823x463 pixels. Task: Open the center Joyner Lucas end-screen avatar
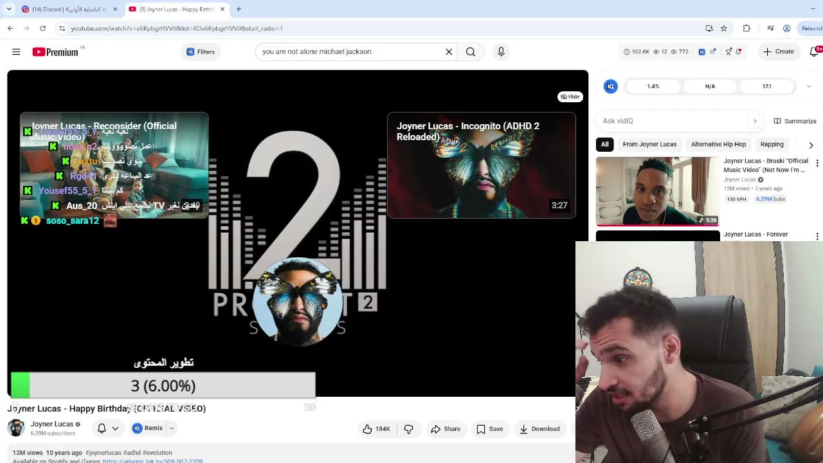tap(298, 301)
